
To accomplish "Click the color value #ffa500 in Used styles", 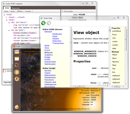I will point(82,14).
